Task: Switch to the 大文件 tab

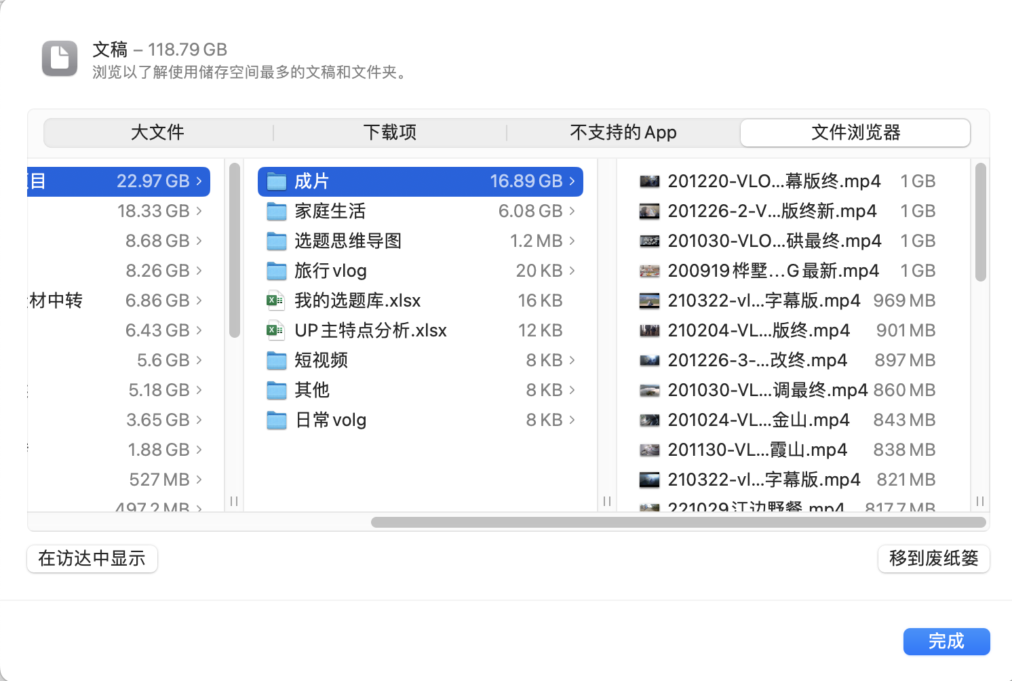Action: 157,132
